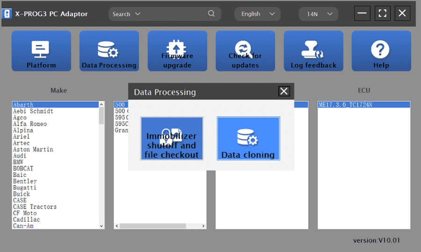Open the Log feedback tile
The width and height of the screenshot is (421, 252).
pyautogui.click(x=313, y=51)
